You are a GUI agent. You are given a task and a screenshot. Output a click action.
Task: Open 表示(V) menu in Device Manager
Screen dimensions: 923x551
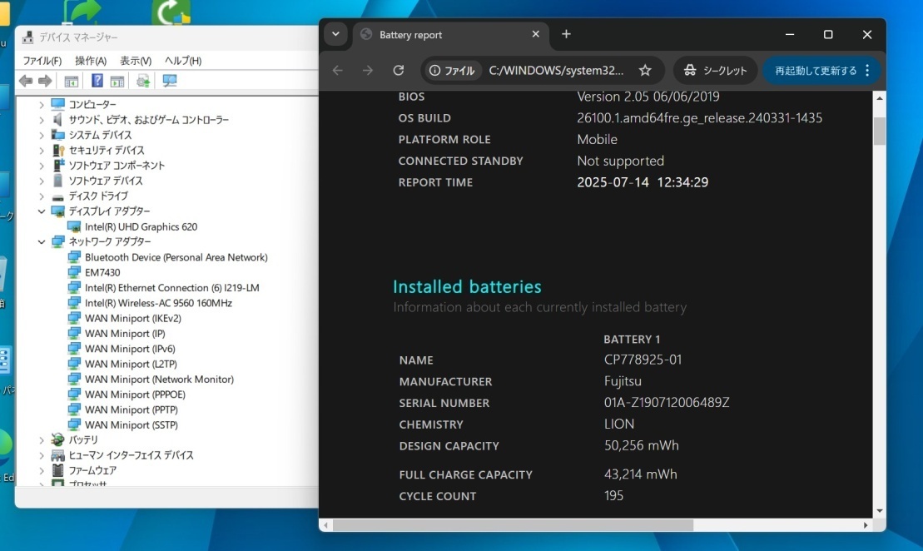point(136,61)
